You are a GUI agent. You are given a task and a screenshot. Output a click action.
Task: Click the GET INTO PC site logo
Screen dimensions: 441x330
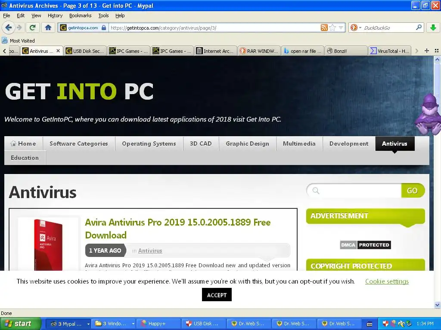pos(79,91)
